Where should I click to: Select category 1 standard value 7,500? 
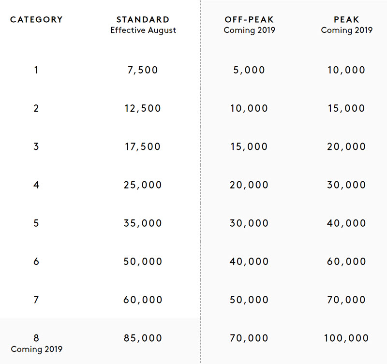[x=143, y=70]
